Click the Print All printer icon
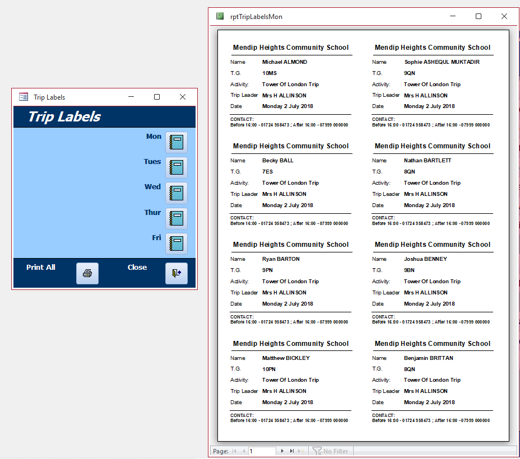 87,273
